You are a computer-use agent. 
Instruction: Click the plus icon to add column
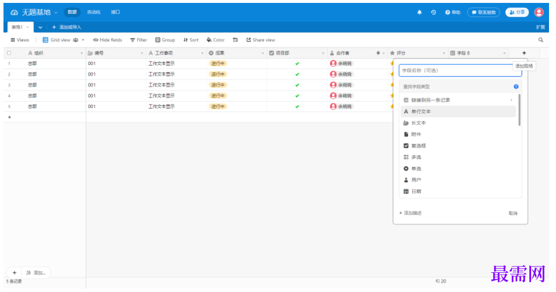[524, 53]
